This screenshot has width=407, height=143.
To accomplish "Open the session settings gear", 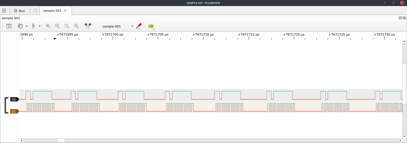I will [36, 11].
